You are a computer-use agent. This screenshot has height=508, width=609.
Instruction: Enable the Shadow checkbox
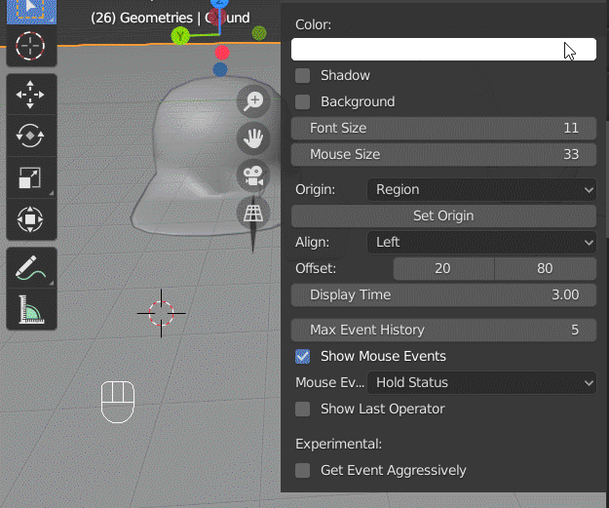tap(303, 76)
